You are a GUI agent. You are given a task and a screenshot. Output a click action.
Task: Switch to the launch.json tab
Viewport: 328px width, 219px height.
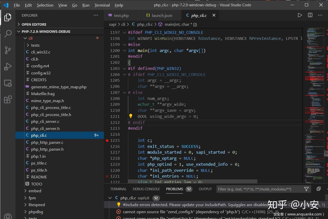pos(162,15)
